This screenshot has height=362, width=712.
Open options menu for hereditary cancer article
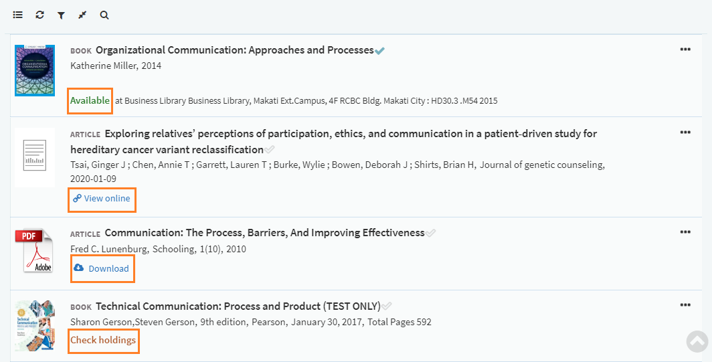pyautogui.click(x=685, y=132)
